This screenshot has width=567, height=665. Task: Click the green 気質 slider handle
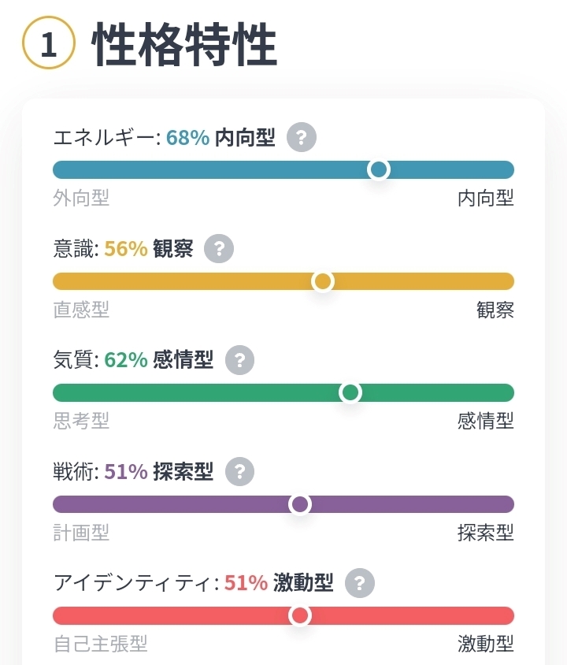click(350, 392)
